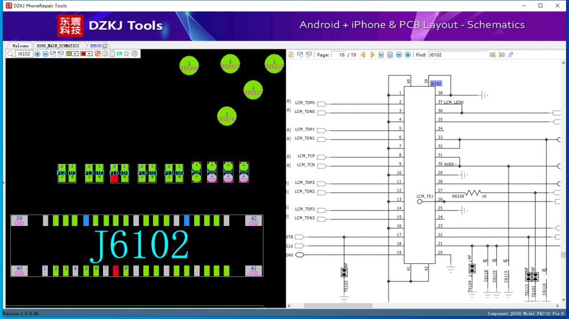Close the X5515 tab
The image size is (569, 319).
(105, 45)
